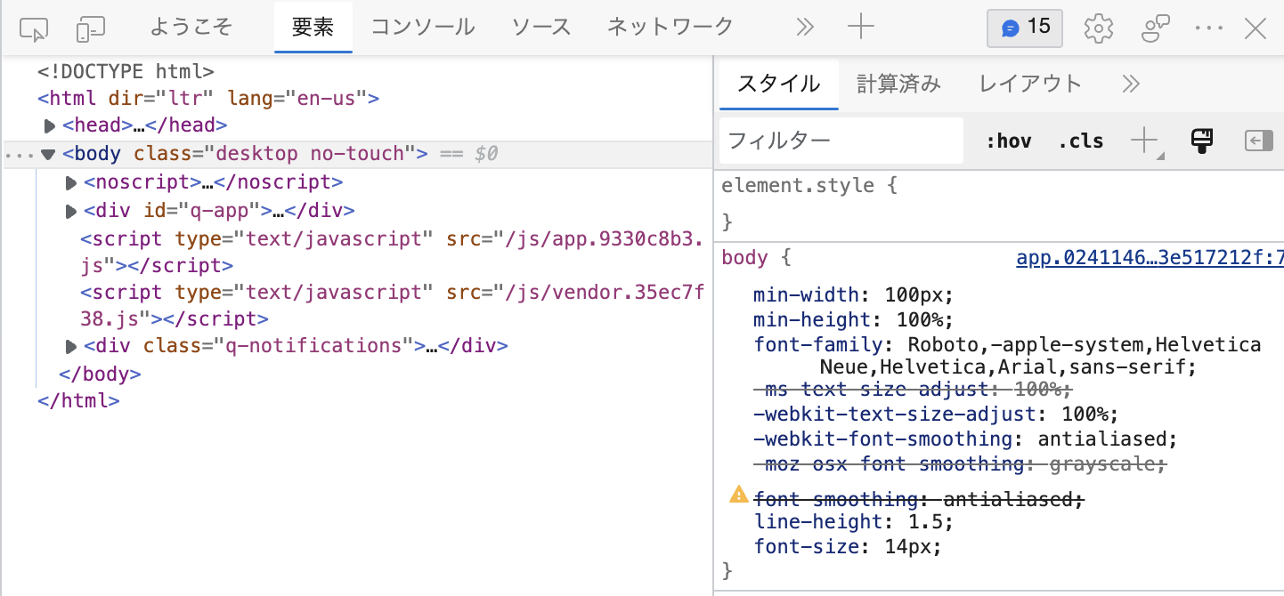Open the app.0241146 stylesheet link
The height and width of the screenshot is (596, 1284).
pos(1149,257)
